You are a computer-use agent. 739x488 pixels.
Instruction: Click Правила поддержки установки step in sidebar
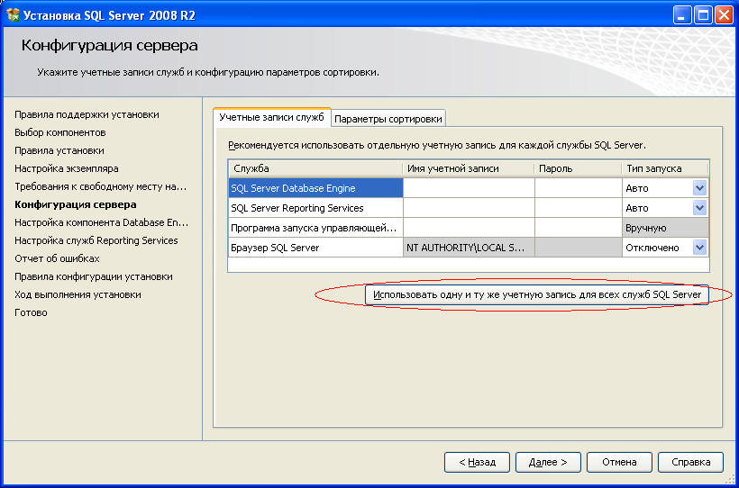(87, 114)
